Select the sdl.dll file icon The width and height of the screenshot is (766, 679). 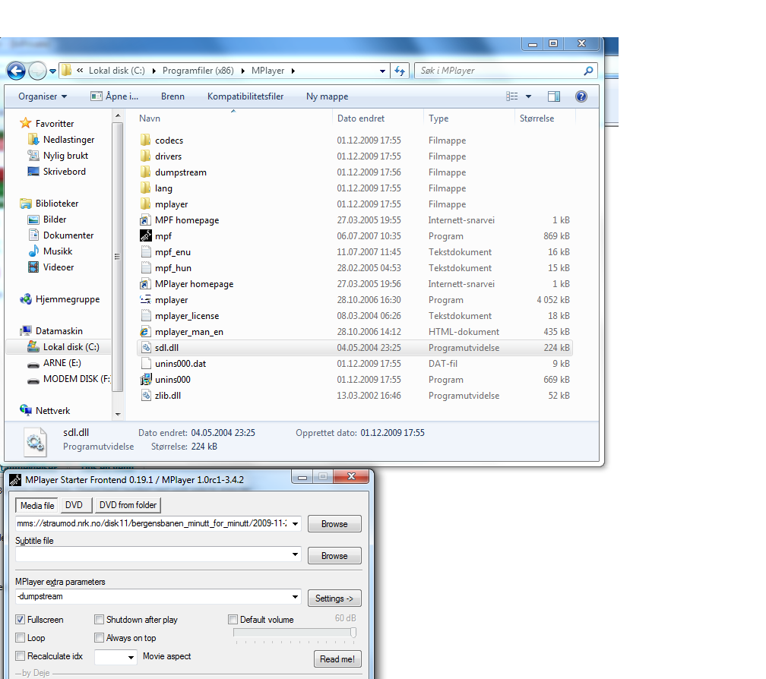coord(146,348)
